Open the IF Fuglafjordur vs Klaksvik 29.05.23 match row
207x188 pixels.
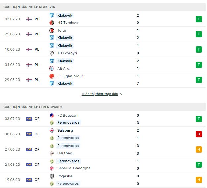[x=103, y=80]
